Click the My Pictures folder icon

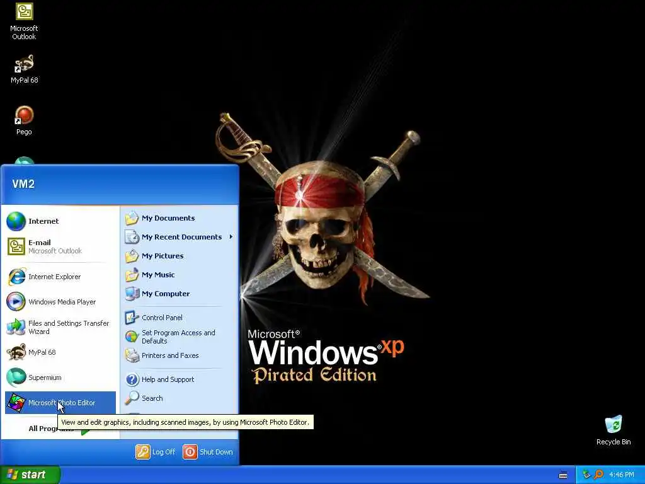coord(132,256)
